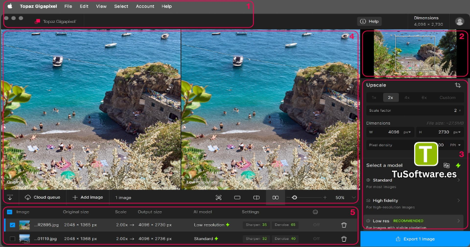Open the Help menu in menu bar
Image resolution: width=470 pixels, height=247 pixels.
167,6
